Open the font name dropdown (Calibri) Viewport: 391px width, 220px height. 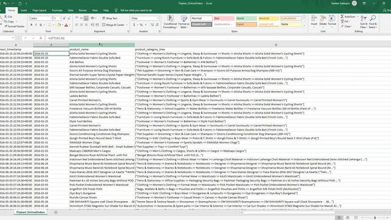(x=51, y=18)
